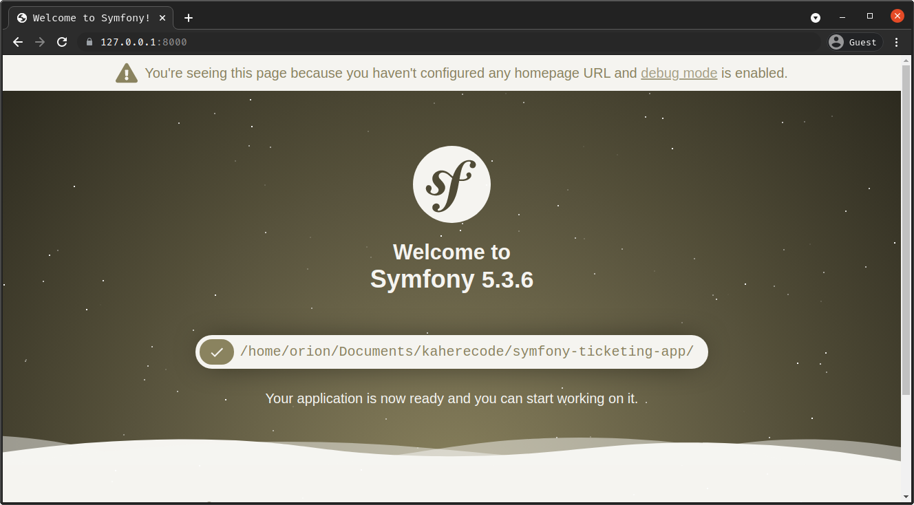The image size is (914, 505).
Task: Click the Guest profile button
Action: point(853,42)
